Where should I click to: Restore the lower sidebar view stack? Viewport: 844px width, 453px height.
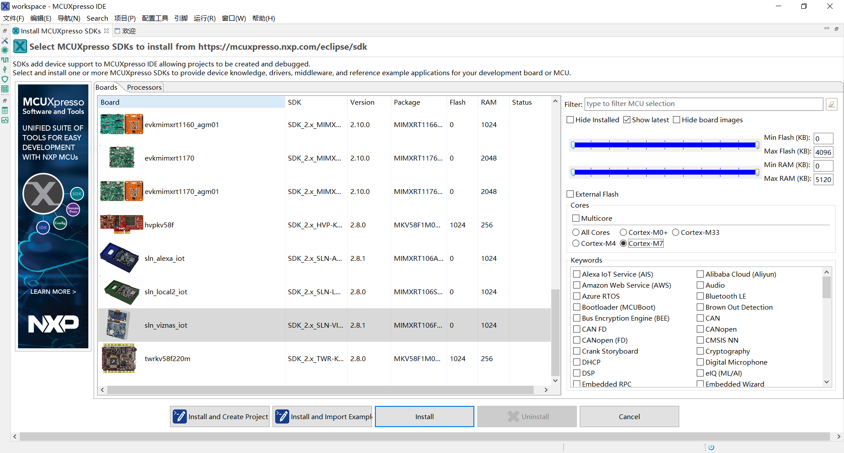(x=5, y=101)
